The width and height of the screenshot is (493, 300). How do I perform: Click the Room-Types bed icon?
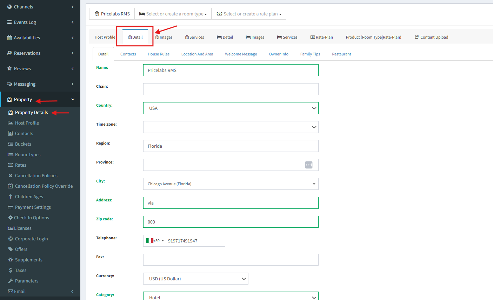pos(11,154)
